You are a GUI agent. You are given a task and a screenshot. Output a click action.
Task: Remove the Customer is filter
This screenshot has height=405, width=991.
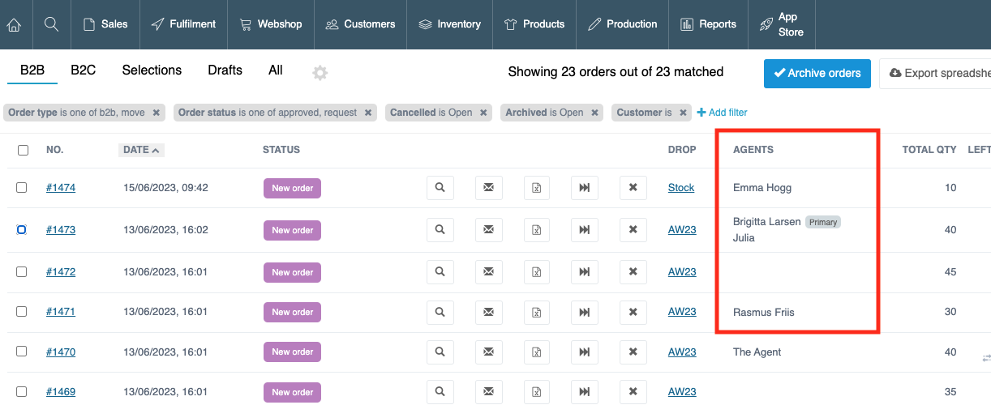point(683,113)
